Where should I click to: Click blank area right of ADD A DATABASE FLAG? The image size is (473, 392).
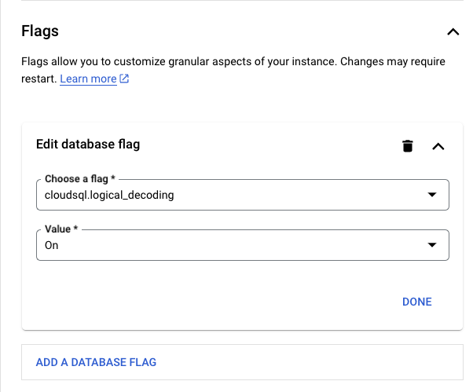tap(308, 362)
